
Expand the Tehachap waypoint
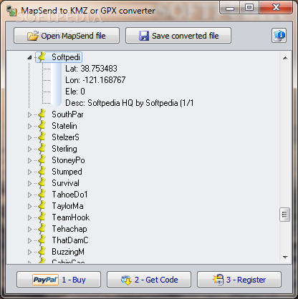29,229
